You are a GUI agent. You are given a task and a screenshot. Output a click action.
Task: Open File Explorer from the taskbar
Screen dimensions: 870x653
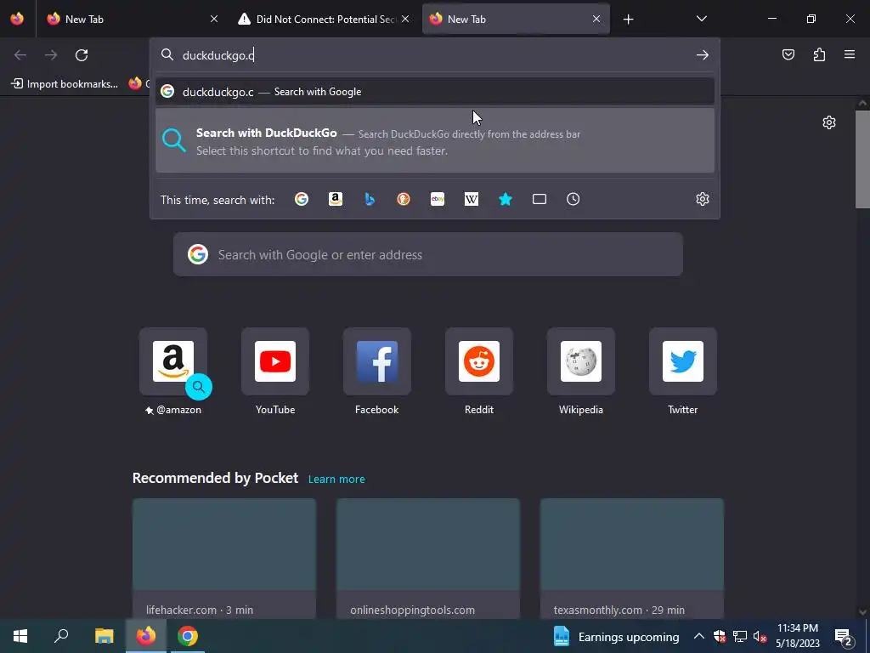click(104, 636)
